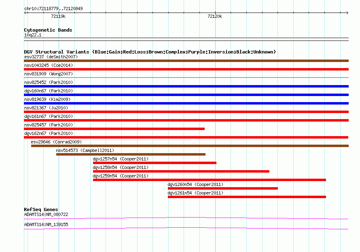Open dgv160n67 (Park2010) variant label
Viewport: 360px width, 252px height.
49,91
